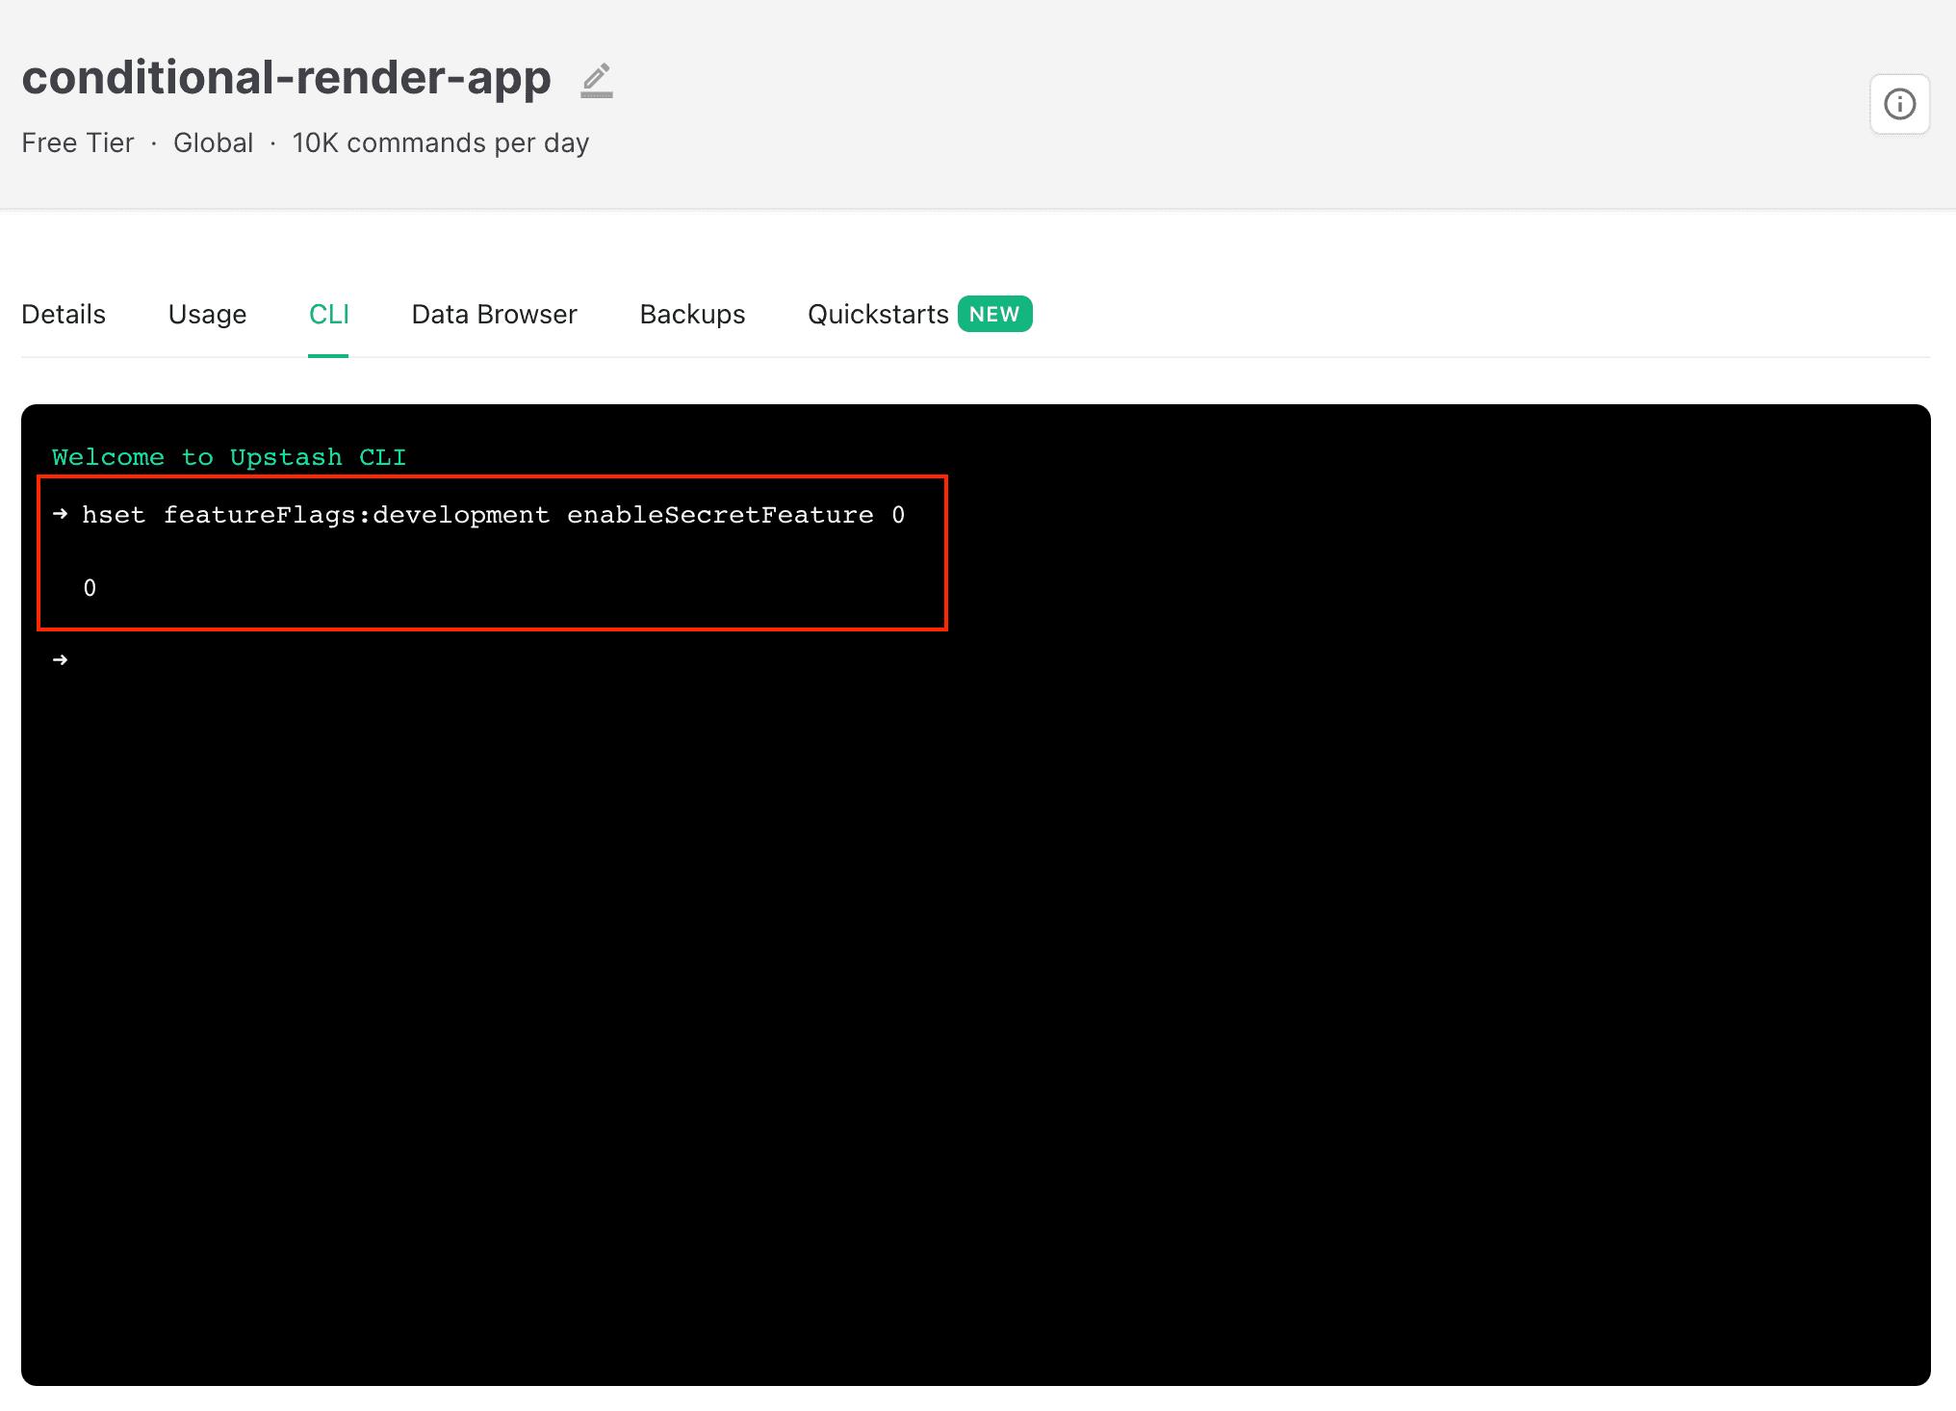
Task: Click the NEW badge beside Quickstarts
Action: pyautogui.click(x=994, y=314)
